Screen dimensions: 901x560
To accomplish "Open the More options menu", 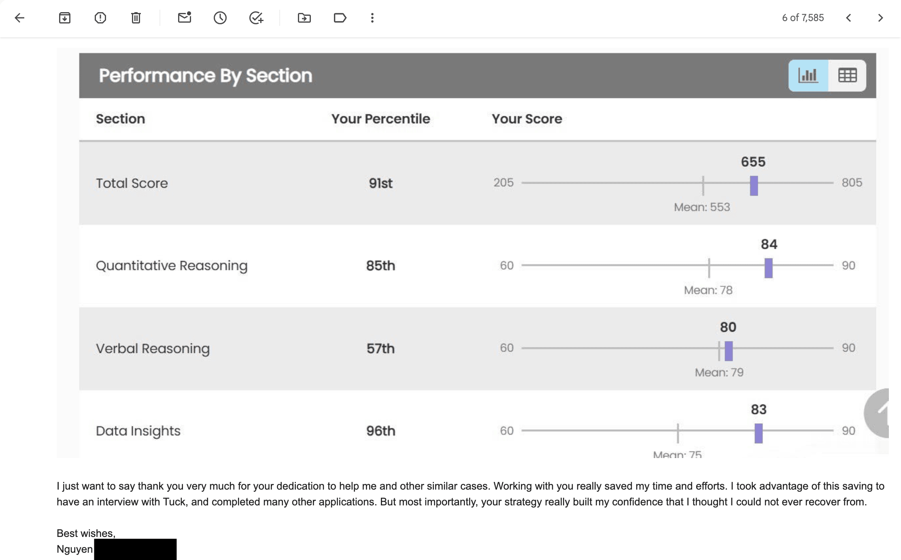I will (372, 18).
